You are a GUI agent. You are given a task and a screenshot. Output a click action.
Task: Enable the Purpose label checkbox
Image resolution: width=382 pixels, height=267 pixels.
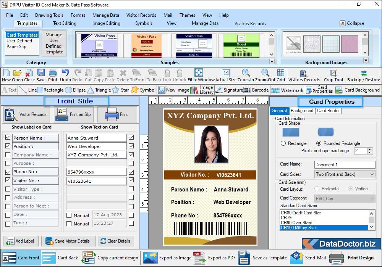pos(8,163)
